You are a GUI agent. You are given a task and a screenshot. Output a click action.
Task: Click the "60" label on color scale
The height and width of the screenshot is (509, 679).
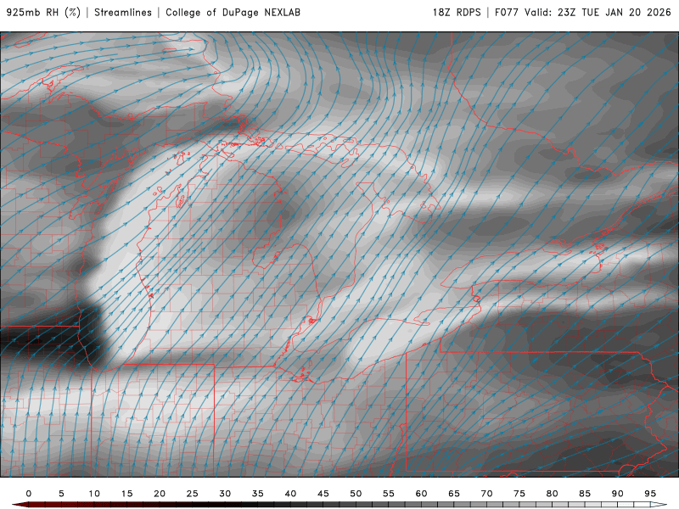point(421,494)
